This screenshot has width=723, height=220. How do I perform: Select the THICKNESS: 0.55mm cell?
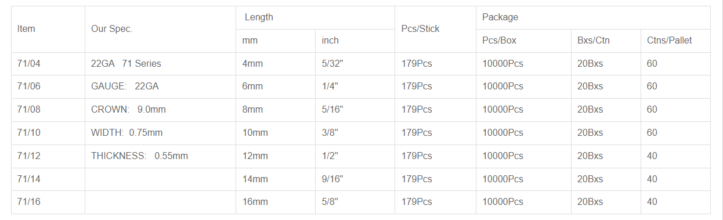pyautogui.click(x=160, y=156)
